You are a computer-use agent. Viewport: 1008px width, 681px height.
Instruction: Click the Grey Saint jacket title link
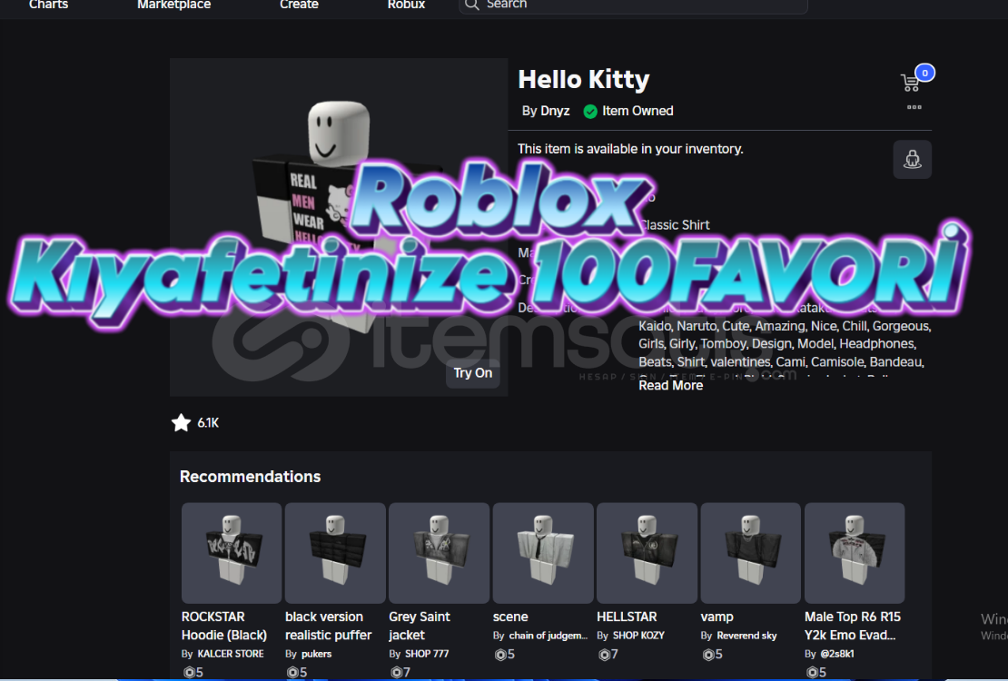pos(420,626)
